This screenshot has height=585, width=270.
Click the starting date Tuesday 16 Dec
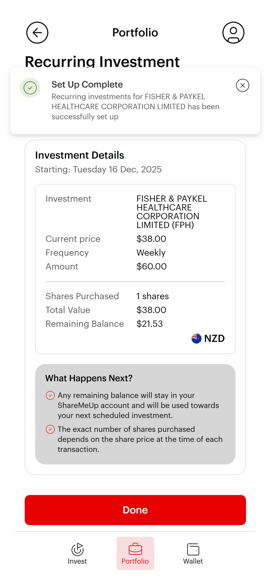pos(98,169)
